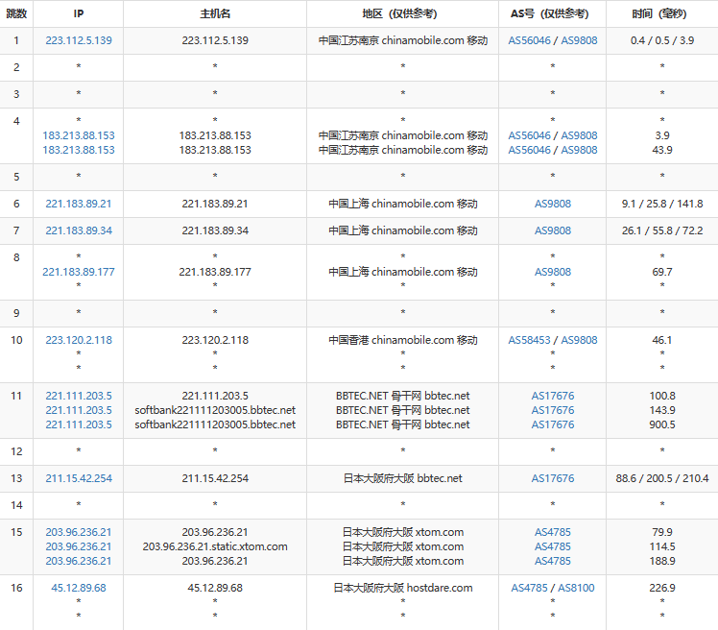Select time value 0.4 / 0.5 / 3.9

click(x=662, y=40)
